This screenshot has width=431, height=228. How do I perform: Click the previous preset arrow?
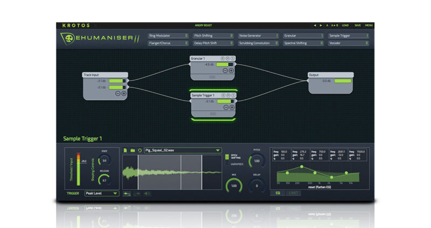click(315, 25)
